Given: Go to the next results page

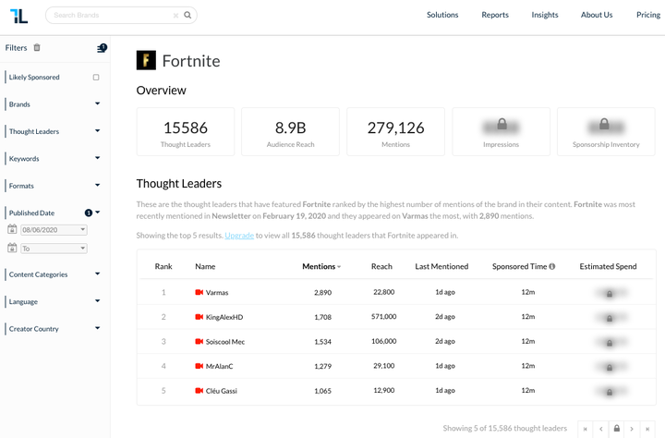Looking at the screenshot, I should point(632,429).
